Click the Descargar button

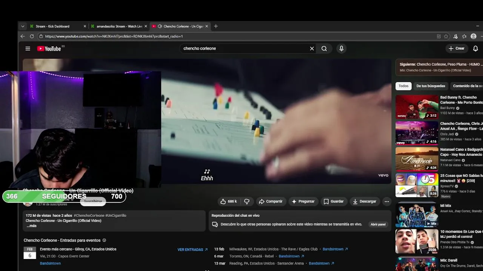click(365, 201)
